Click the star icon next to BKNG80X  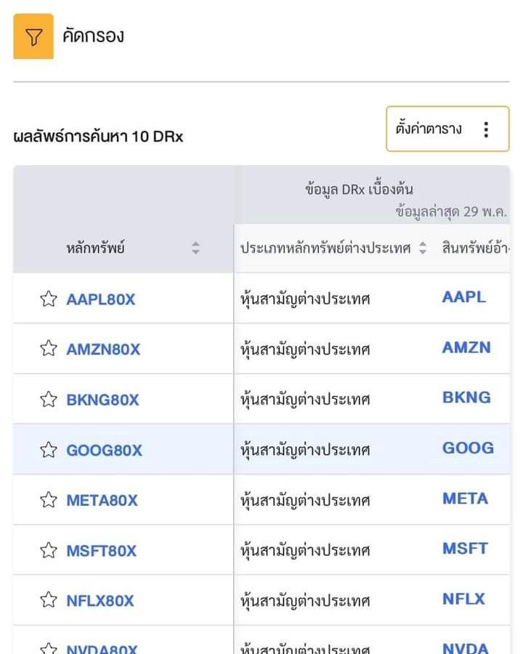click(49, 399)
